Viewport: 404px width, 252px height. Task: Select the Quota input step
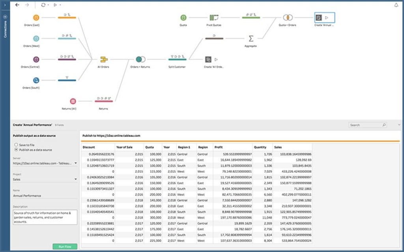pos(183,17)
